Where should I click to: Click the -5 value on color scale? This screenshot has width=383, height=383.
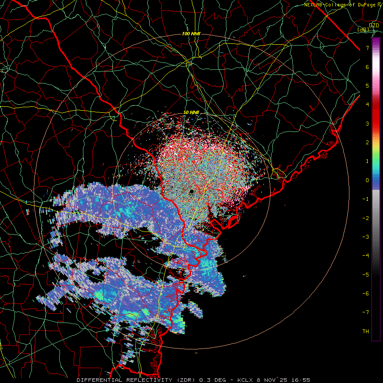click(x=366, y=275)
